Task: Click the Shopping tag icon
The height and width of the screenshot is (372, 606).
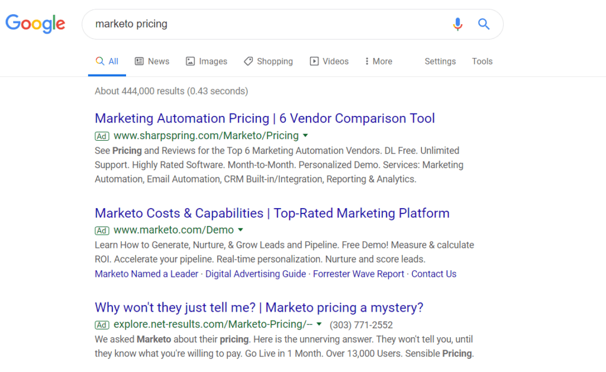Action: pyautogui.click(x=248, y=61)
